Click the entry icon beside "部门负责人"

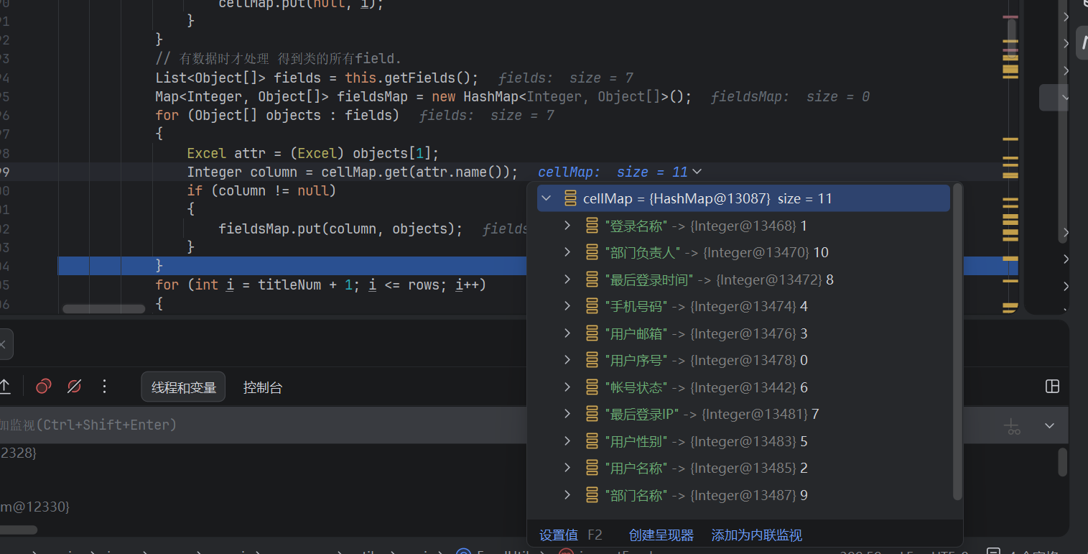592,252
